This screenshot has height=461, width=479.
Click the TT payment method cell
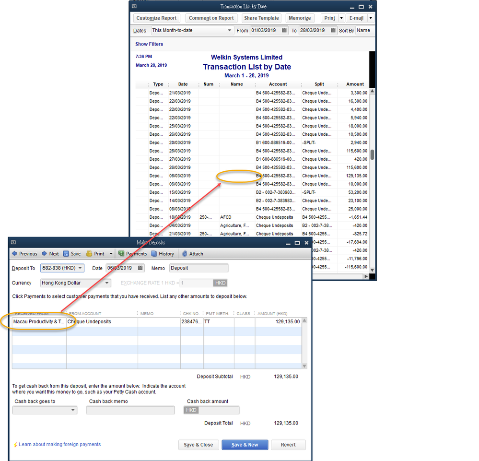(219, 321)
